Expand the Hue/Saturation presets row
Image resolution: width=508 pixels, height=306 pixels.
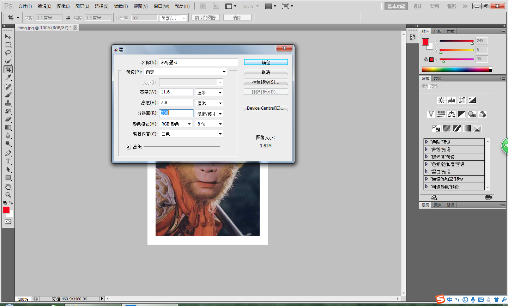(x=427, y=164)
